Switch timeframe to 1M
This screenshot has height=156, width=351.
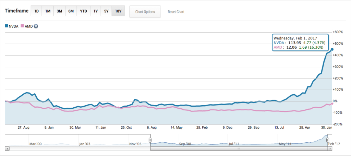coord(48,11)
